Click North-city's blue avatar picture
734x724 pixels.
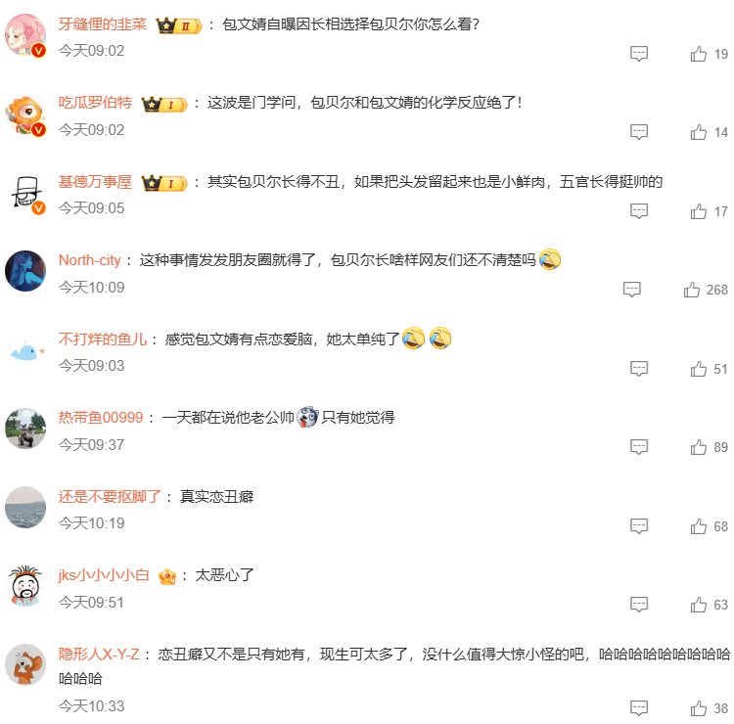click(25, 271)
